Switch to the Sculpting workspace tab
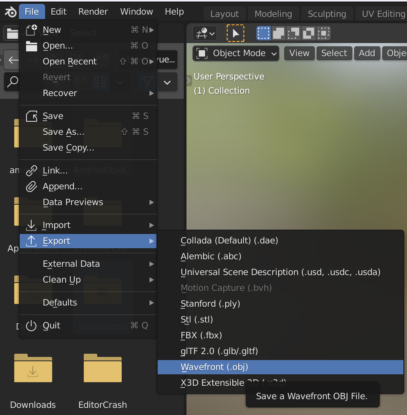The height and width of the screenshot is (415, 407). (x=327, y=14)
